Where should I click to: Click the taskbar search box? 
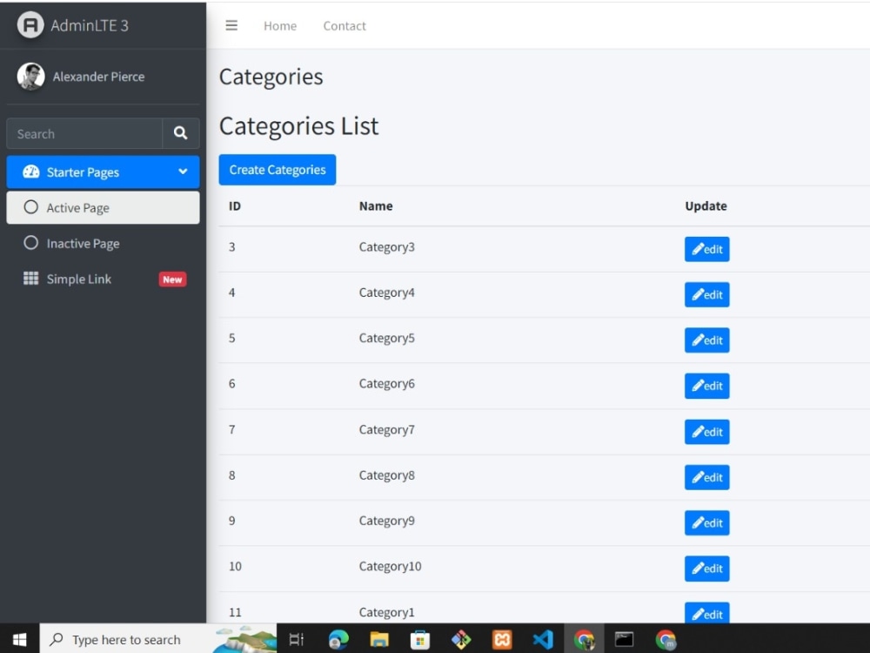point(158,639)
